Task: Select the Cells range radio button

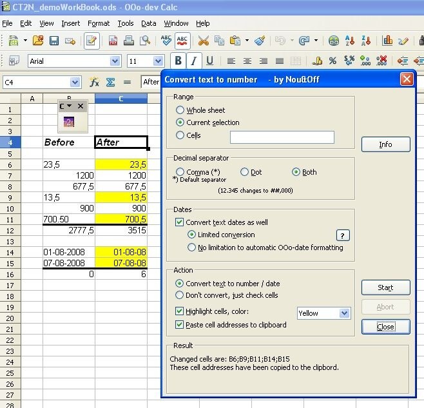Action: [188, 135]
